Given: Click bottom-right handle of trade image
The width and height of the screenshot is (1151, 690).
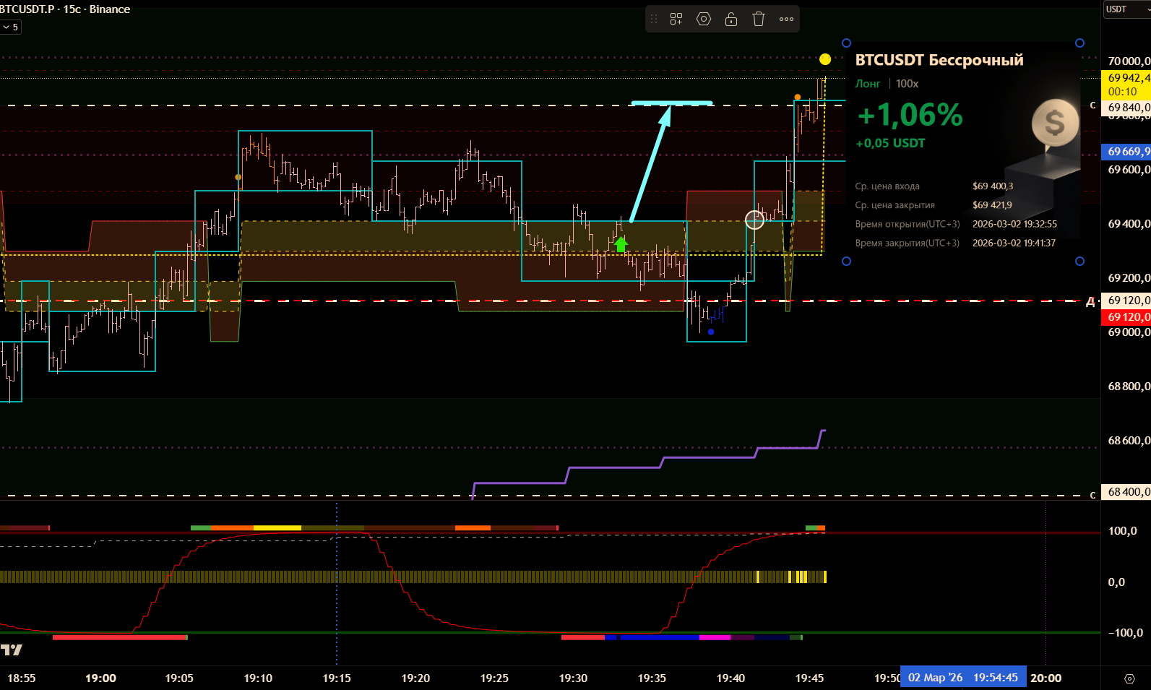Looking at the screenshot, I should [1079, 262].
